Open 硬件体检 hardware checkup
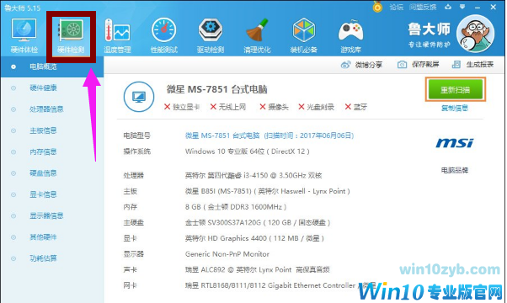507x303 pixels. pyautogui.click(x=24, y=35)
